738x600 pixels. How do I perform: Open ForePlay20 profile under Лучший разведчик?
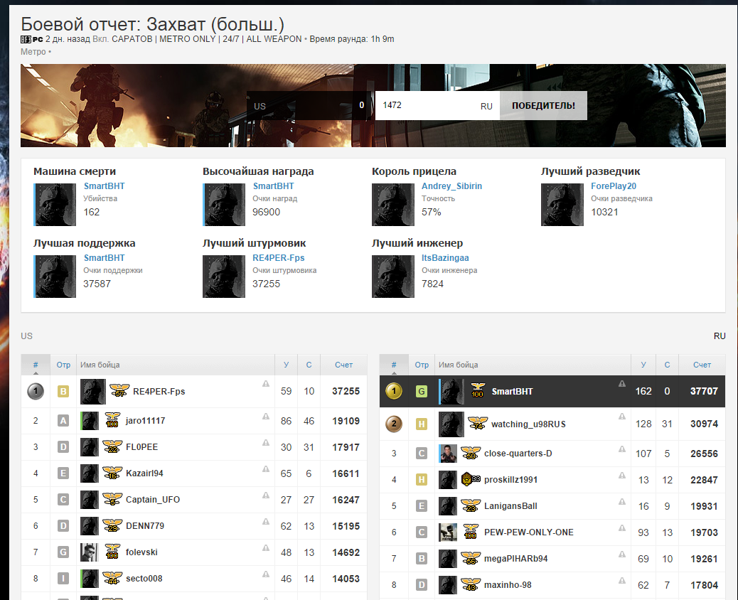coord(613,186)
